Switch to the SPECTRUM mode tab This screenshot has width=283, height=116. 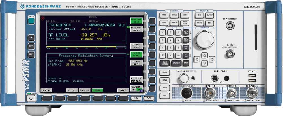click(x=46, y=90)
